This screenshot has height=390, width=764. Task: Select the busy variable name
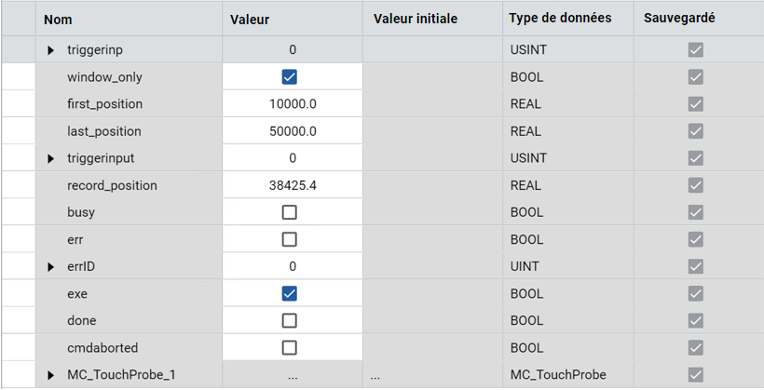tap(81, 213)
